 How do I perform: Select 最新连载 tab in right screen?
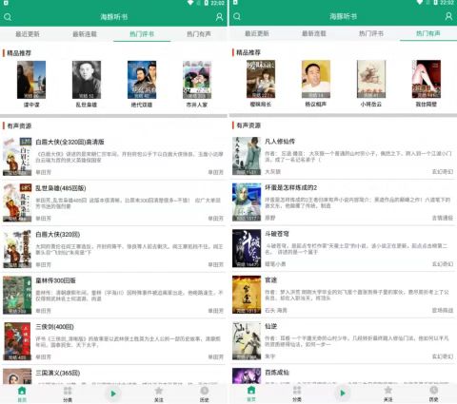point(314,33)
